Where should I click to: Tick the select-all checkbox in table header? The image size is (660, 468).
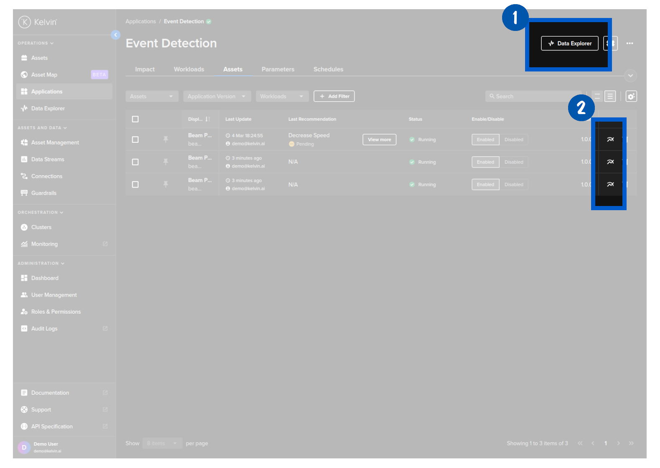click(135, 120)
